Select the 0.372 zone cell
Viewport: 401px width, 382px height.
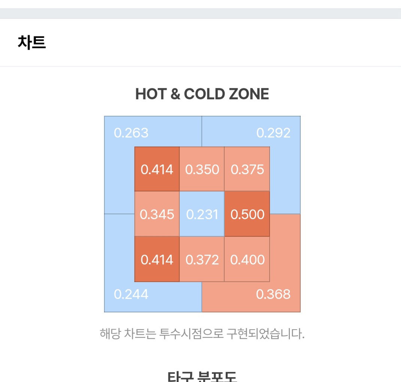(x=202, y=259)
